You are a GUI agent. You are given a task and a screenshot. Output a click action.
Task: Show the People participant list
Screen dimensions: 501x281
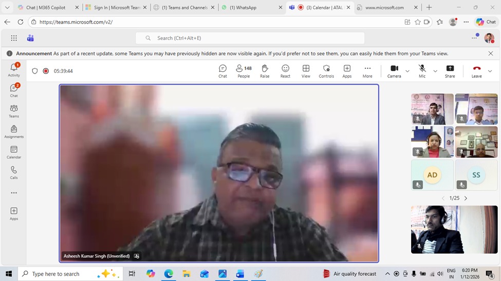pos(244,71)
